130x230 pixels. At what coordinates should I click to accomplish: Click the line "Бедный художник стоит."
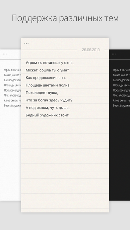(47, 115)
